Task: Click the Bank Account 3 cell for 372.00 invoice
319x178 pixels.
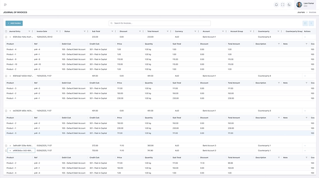Action: [x=209, y=145]
